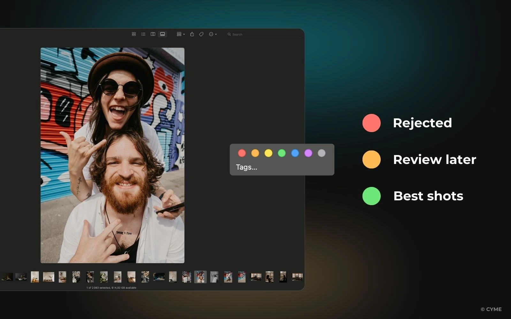Open the Share toolbar button
The width and height of the screenshot is (511, 319).
click(192, 34)
